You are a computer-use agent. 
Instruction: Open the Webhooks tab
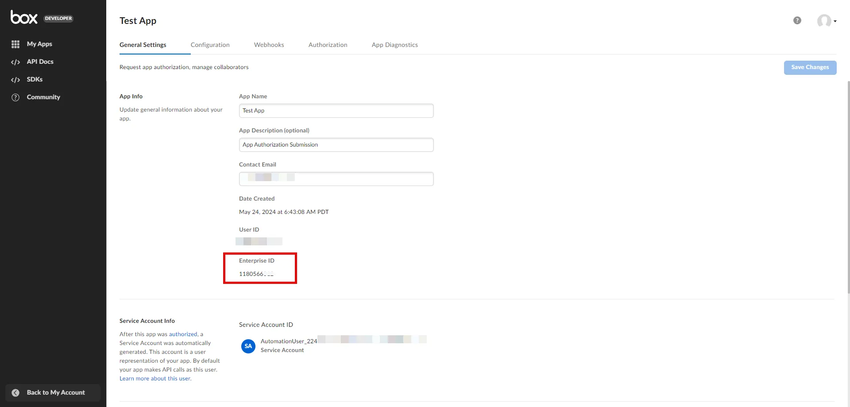click(269, 45)
